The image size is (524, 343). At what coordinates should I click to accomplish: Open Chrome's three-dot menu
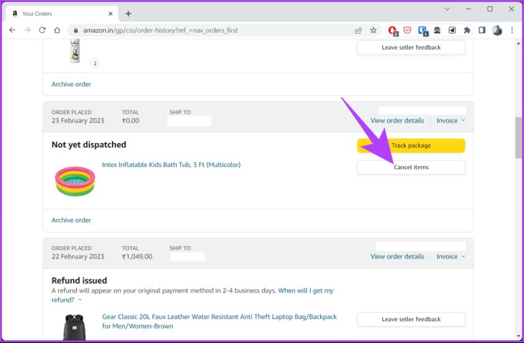pos(512,31)
